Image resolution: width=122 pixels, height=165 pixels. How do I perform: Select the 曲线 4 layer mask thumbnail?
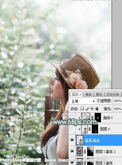pyautogui.click(x=98, y=118)
